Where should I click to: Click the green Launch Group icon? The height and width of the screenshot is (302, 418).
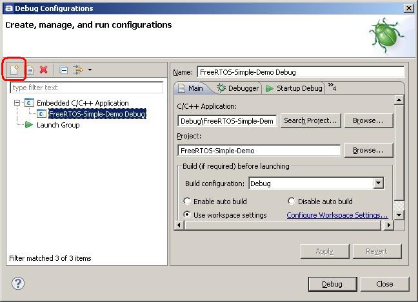click(28, 125)
